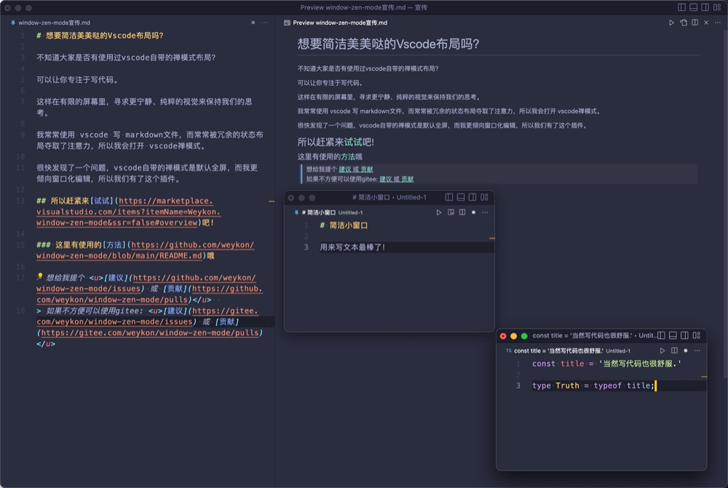The image size is (728, 488).
Task: Open preview to the side in 简洁小窗口 window
Action: 451,213
